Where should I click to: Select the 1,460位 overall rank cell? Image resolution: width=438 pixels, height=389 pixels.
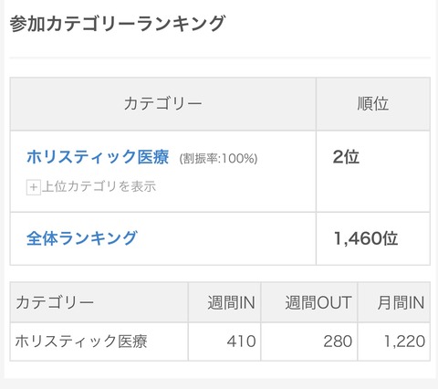373,238
